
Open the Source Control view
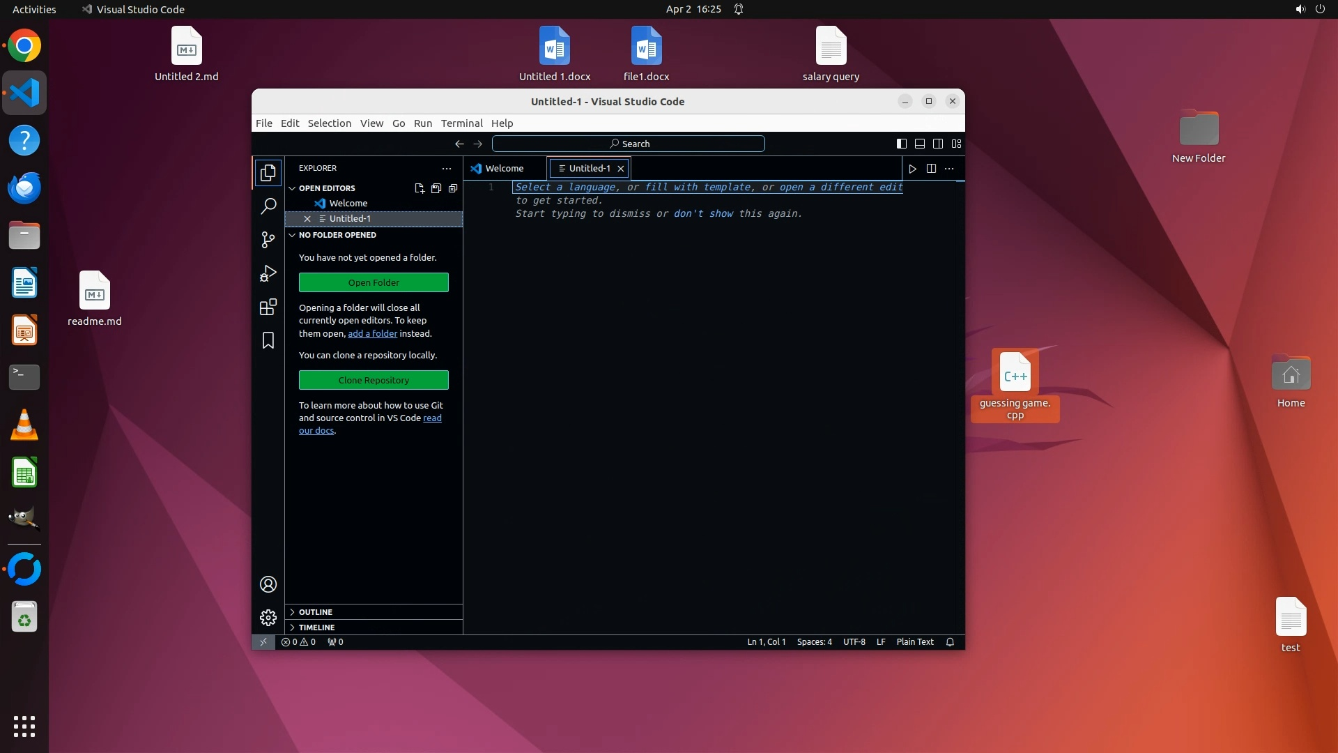tap(268, 240)
